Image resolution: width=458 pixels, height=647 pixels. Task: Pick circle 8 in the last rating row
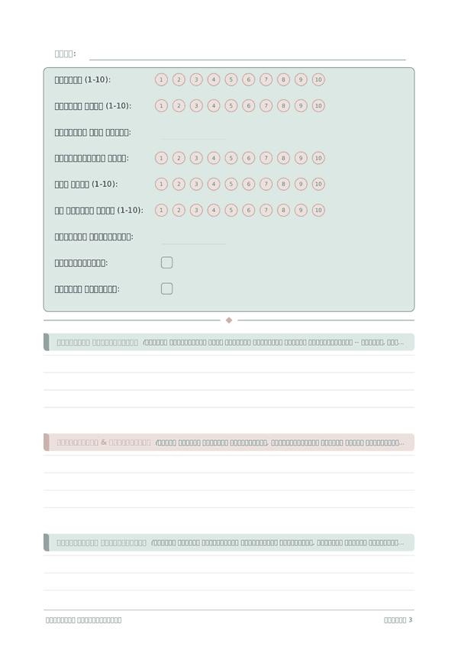[x=283, y=210]
